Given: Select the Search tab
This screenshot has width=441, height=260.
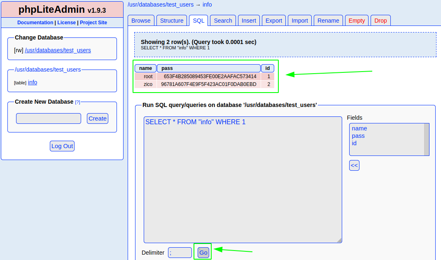Looking at the screenshot, I should [x=223, y=21].
